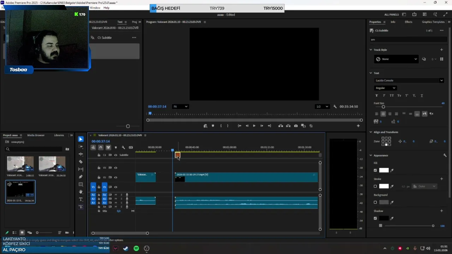
Task: Toggle the Subtitle track eye visibility
Action: [115, 155]
